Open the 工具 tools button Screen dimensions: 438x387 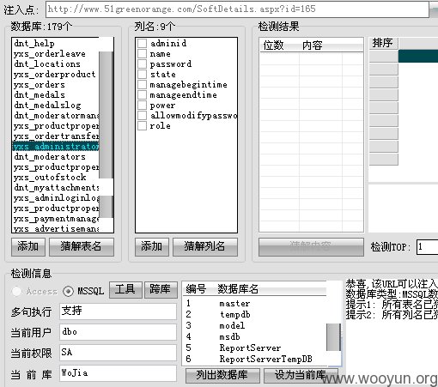(x=125, y=290)
